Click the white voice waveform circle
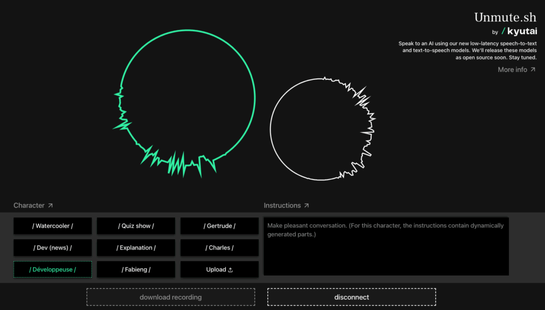This screenshot has height=310, width=545. (x=322, y=129)
